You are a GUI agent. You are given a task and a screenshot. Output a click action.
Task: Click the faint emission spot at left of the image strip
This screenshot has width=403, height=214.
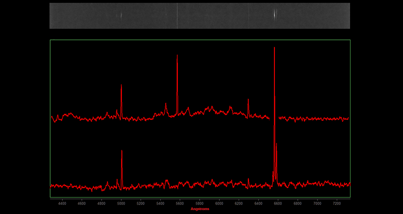coord(120,14)
